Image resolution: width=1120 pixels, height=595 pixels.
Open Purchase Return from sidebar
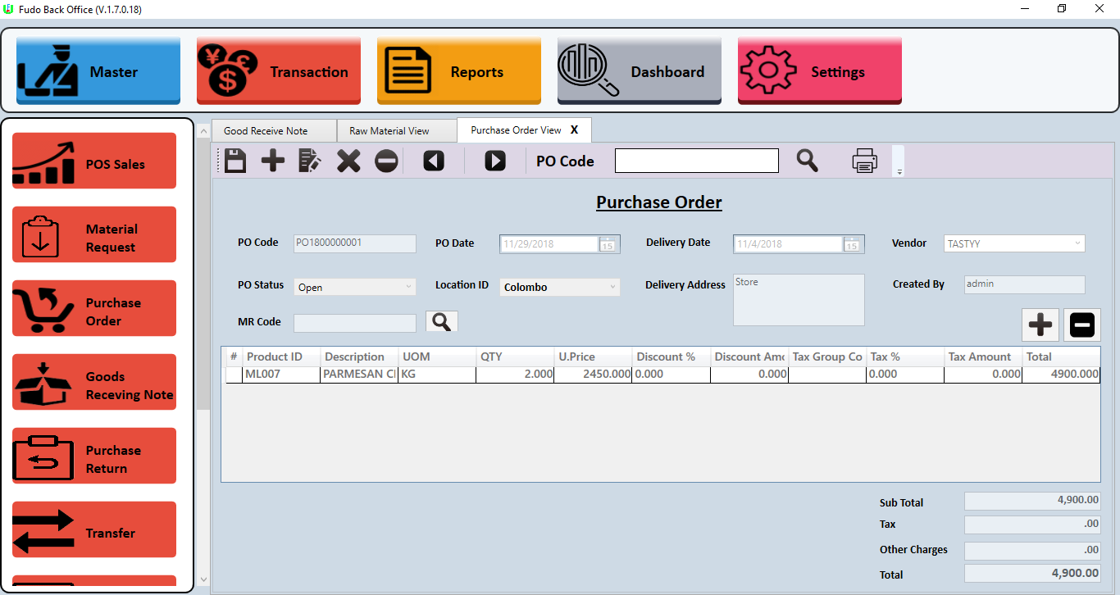click(x=94, y=456)
